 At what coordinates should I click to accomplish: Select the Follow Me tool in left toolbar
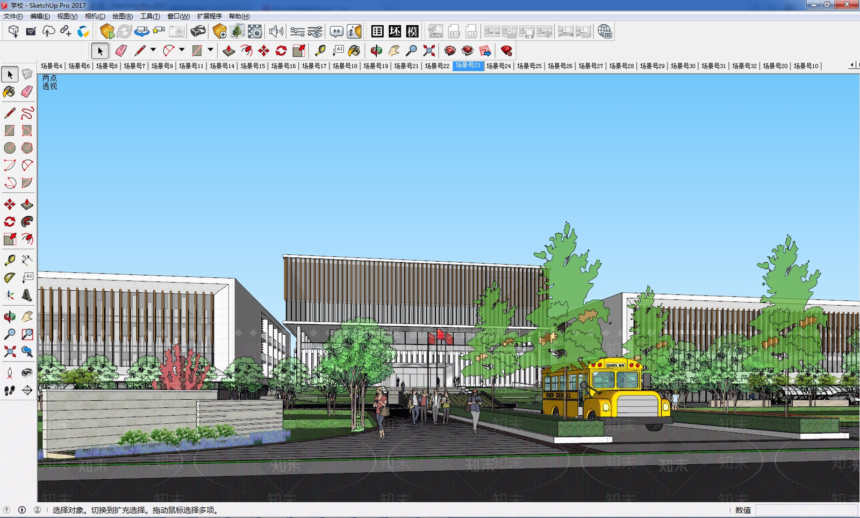[27, 221]
